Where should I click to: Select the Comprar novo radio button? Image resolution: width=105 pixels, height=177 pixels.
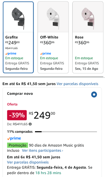(x=94, y=94)
